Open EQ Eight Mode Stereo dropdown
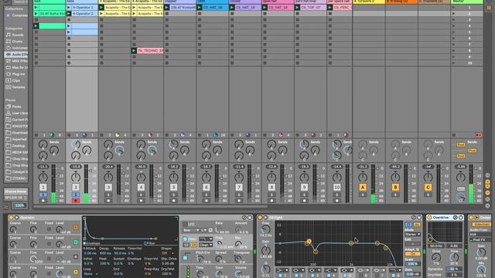The height and width of the screenshot is (278, 495). [x=412, y=234]
